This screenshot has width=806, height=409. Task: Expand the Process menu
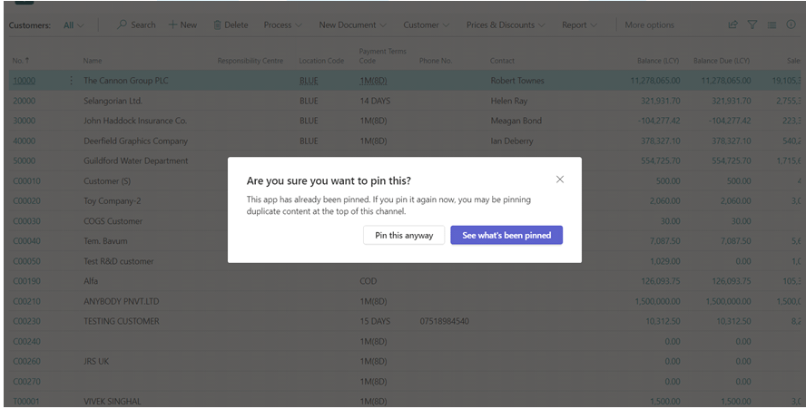tap(282, 24)
